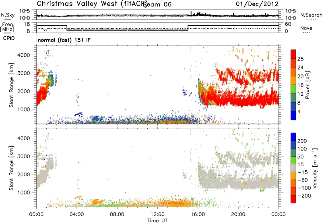Select the green 15–50 Velocity colorbar segment

293,160
